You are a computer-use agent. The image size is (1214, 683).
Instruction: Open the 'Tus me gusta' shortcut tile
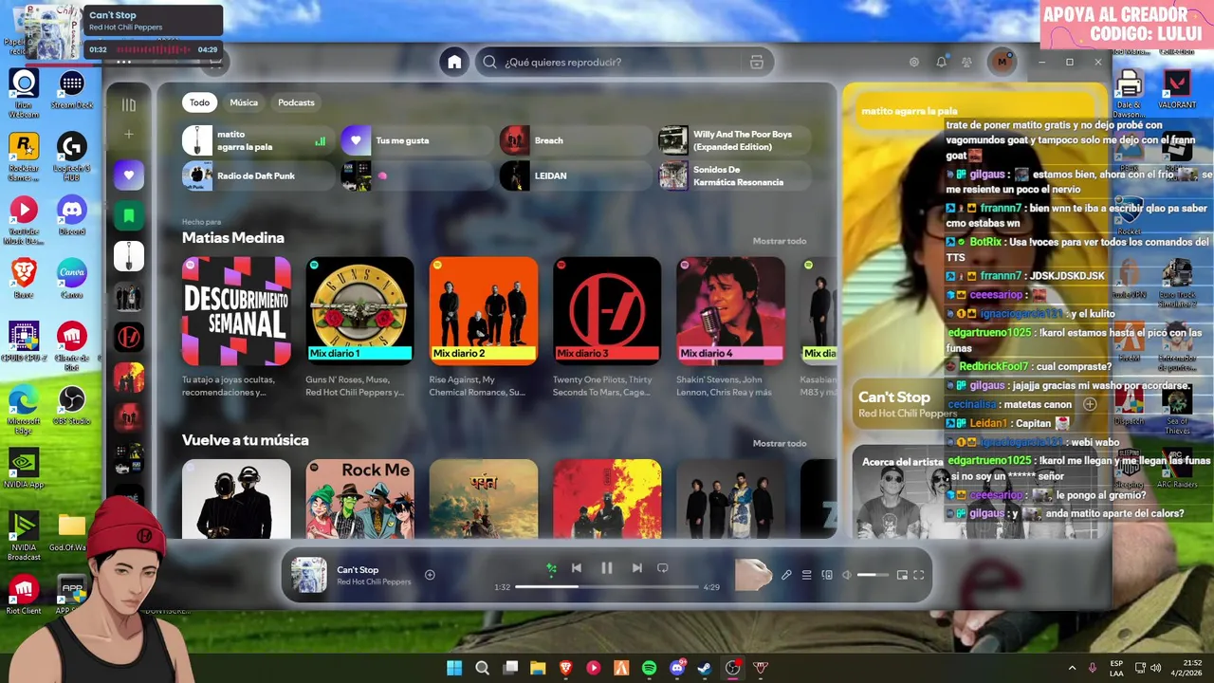417,140
